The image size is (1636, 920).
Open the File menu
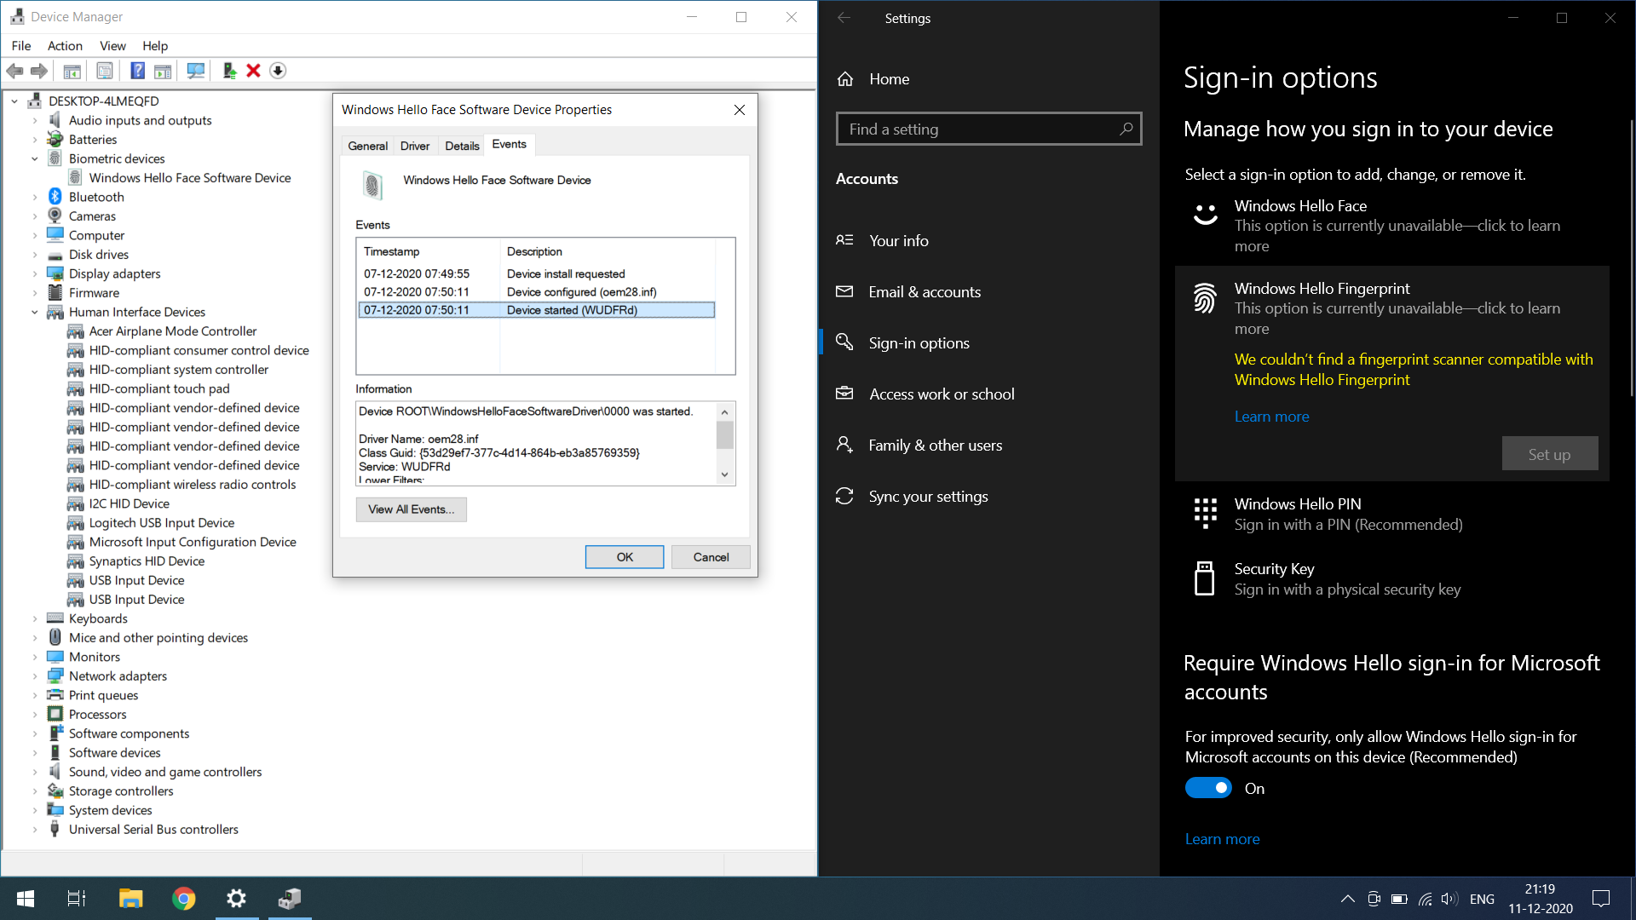point(21,46)
